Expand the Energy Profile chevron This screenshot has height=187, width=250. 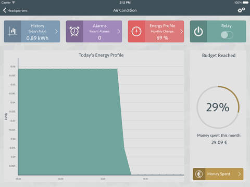(x=181, y=32)
